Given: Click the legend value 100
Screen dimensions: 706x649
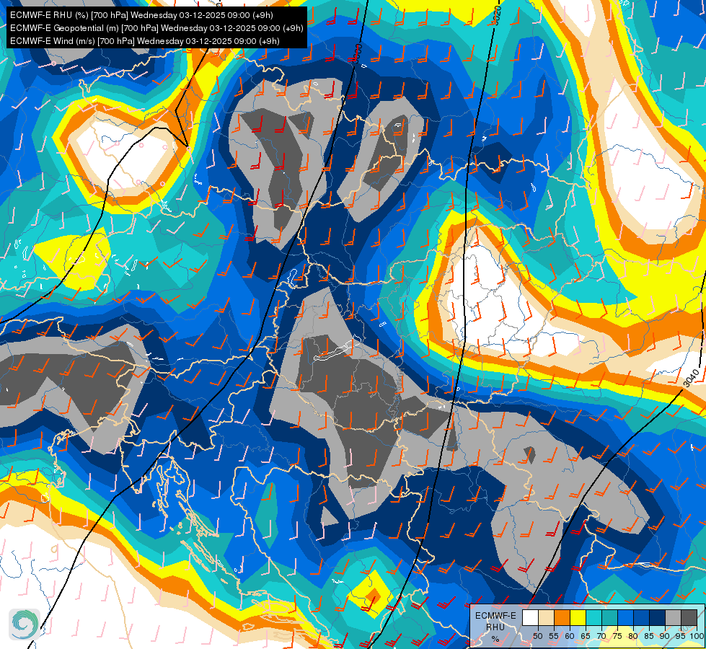Looking at the screenshot, I should pos(696,636).
